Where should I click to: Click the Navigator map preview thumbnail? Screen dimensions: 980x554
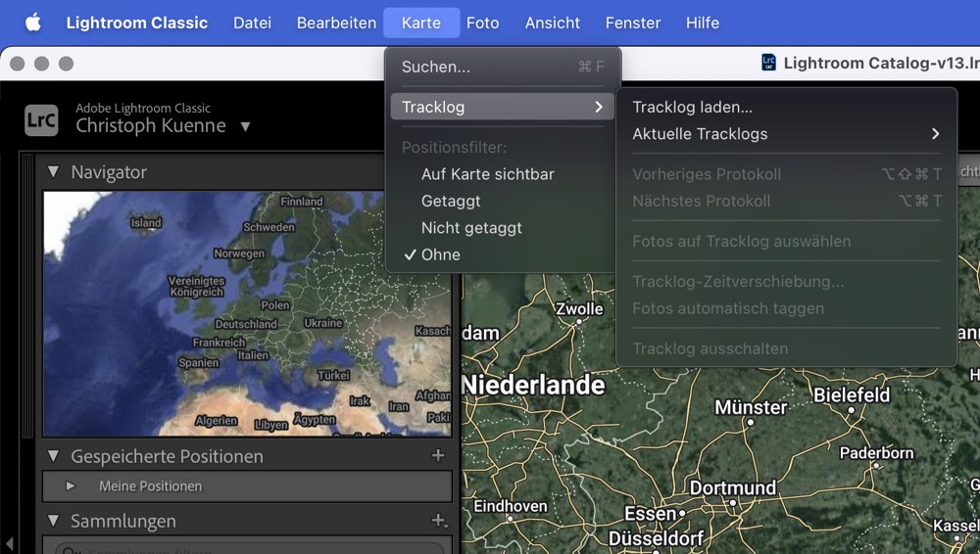pos(247,313)
